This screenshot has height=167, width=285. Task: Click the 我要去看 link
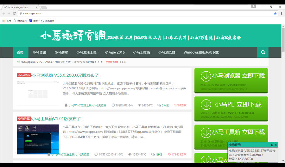click(112, 62)
